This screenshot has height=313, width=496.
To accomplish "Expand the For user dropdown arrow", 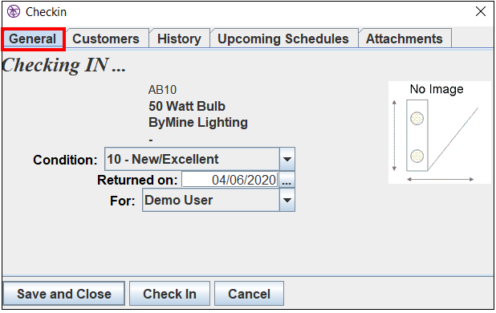I will [x=287, y=200].
